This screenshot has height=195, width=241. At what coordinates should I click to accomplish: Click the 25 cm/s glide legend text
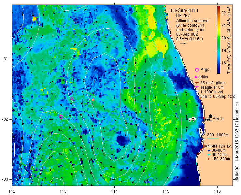212,83
